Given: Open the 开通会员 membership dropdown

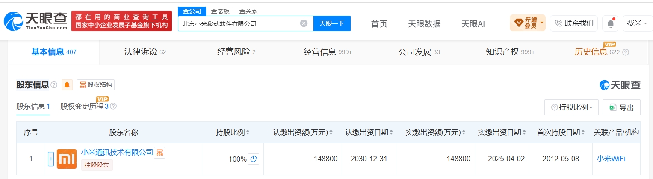Looking at the screenshot, I should click(x=527, y=23).
